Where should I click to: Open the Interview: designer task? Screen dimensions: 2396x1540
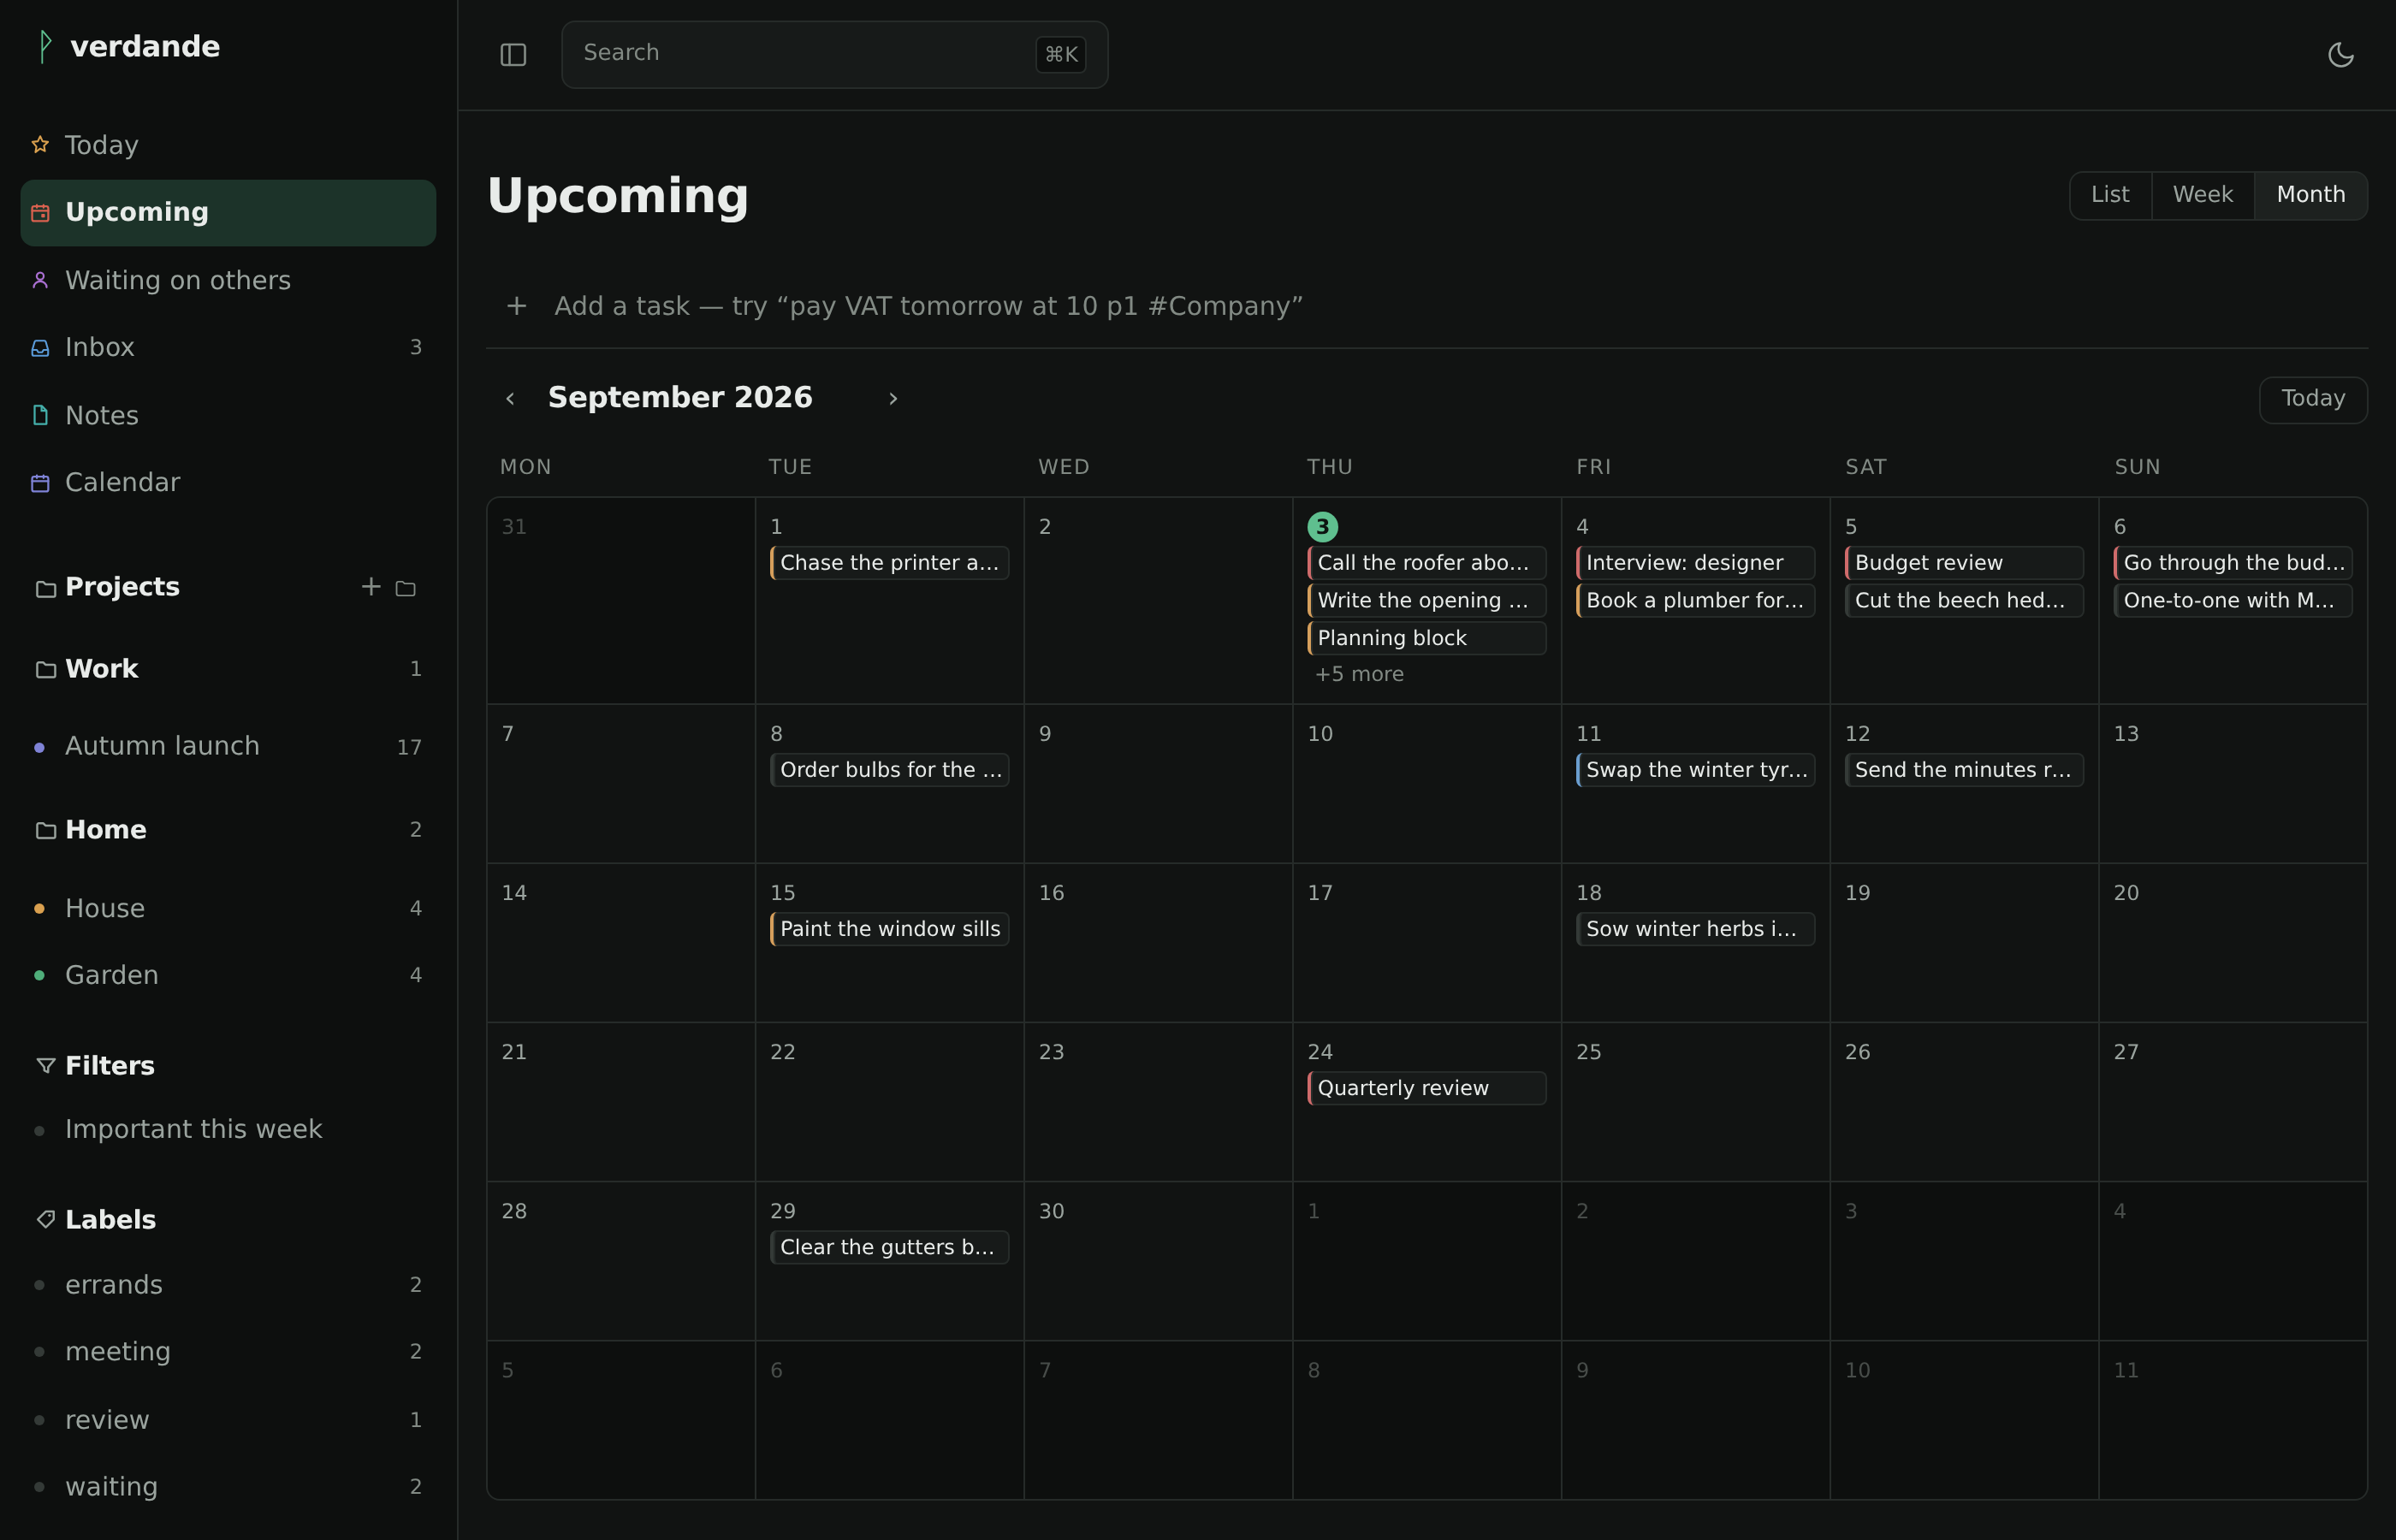tap(1695, 562)
